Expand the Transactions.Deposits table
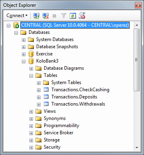 (39, 98)
